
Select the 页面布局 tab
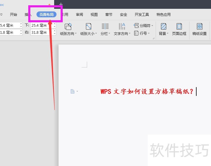[x=46, y=14]
